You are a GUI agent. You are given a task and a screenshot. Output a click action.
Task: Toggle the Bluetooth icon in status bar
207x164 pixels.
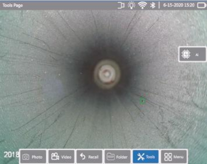coord(153,5)
